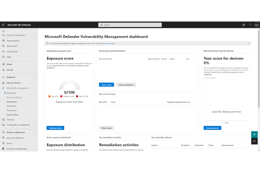Viewport: 260px width, 173px height.
Task: Click the Threat analytics sidebar label
Action: pyautogui.click(x=13, y=41)
